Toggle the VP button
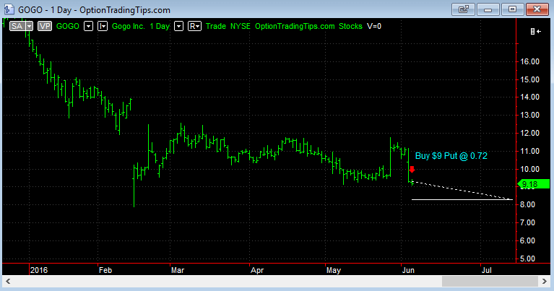This screenshot has width=554, height=291. [45, 26]
